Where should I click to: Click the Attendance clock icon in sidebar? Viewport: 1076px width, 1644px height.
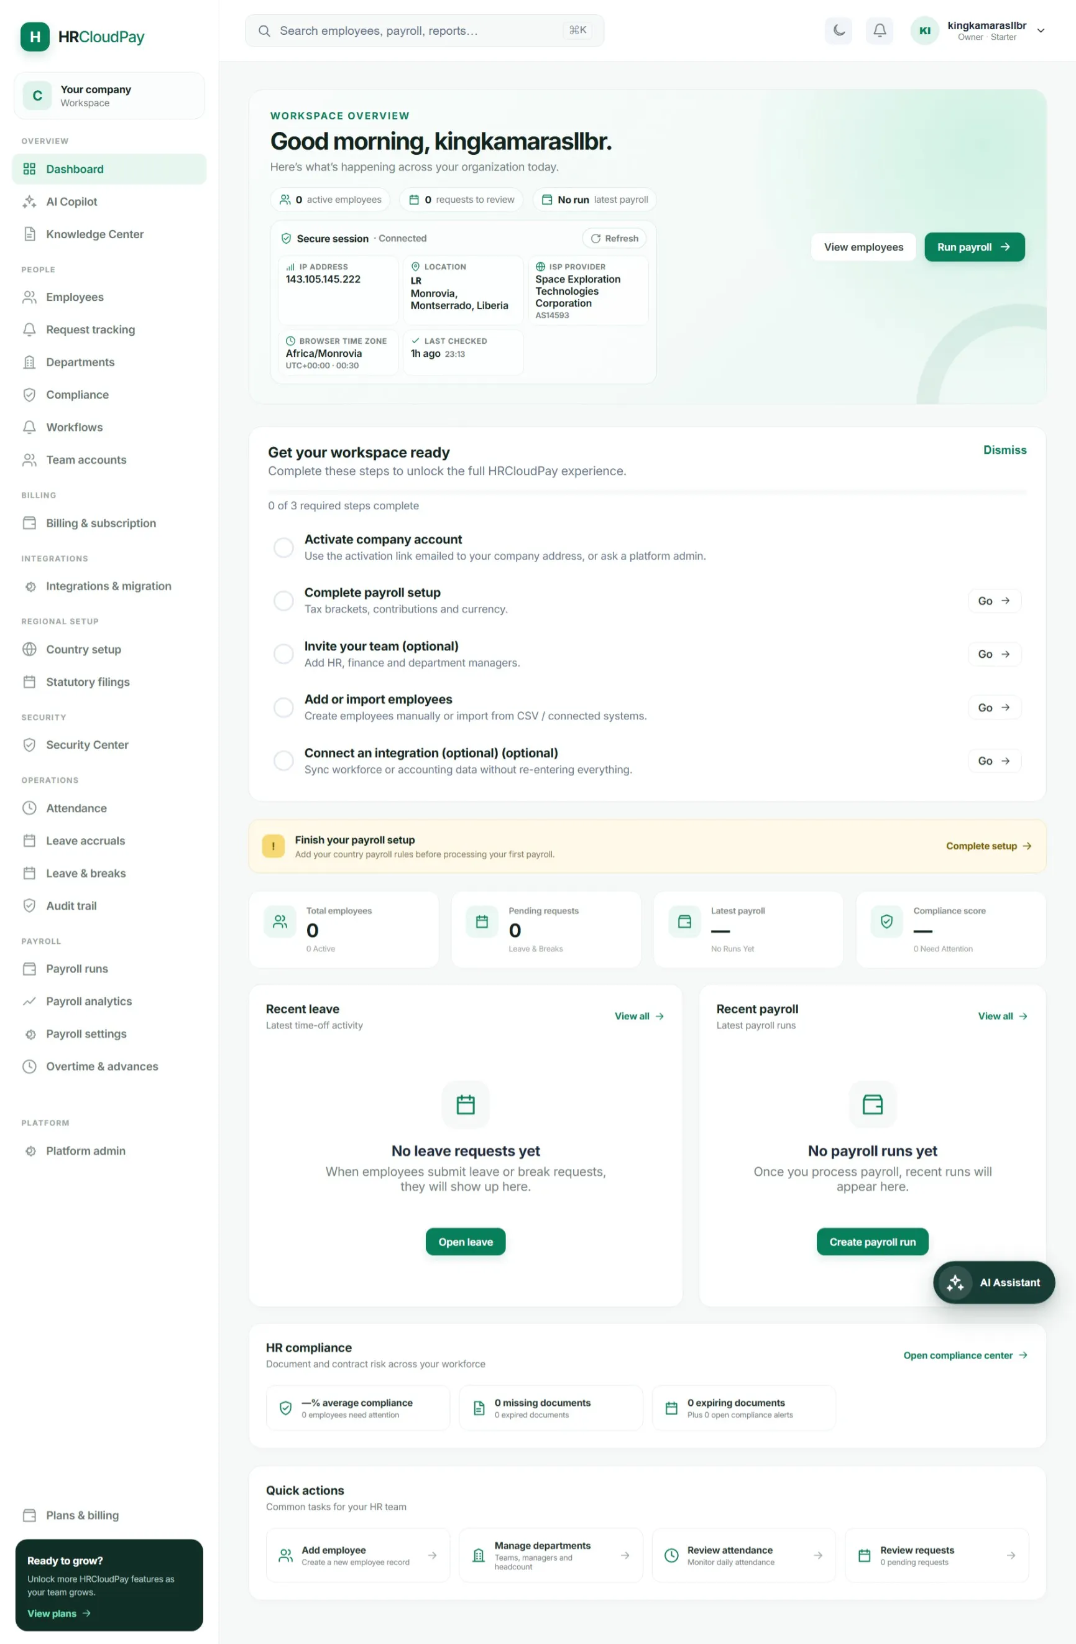pos(29,808)
